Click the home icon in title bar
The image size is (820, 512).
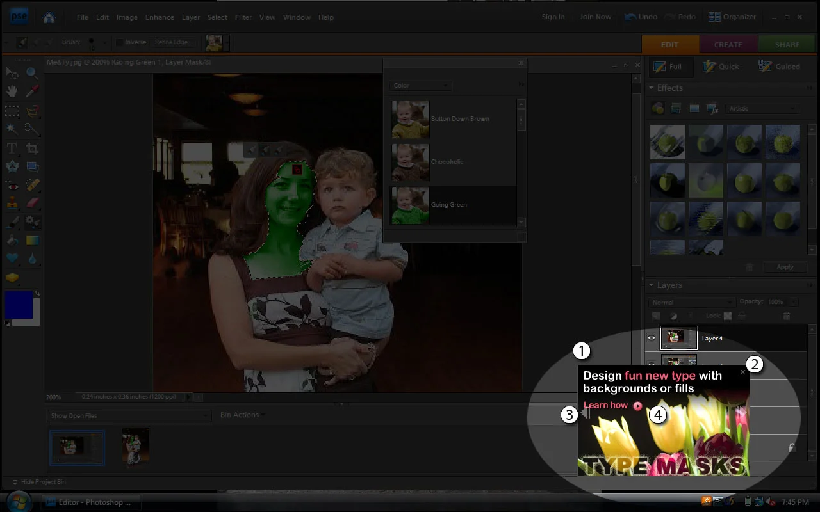pos(49,17)
